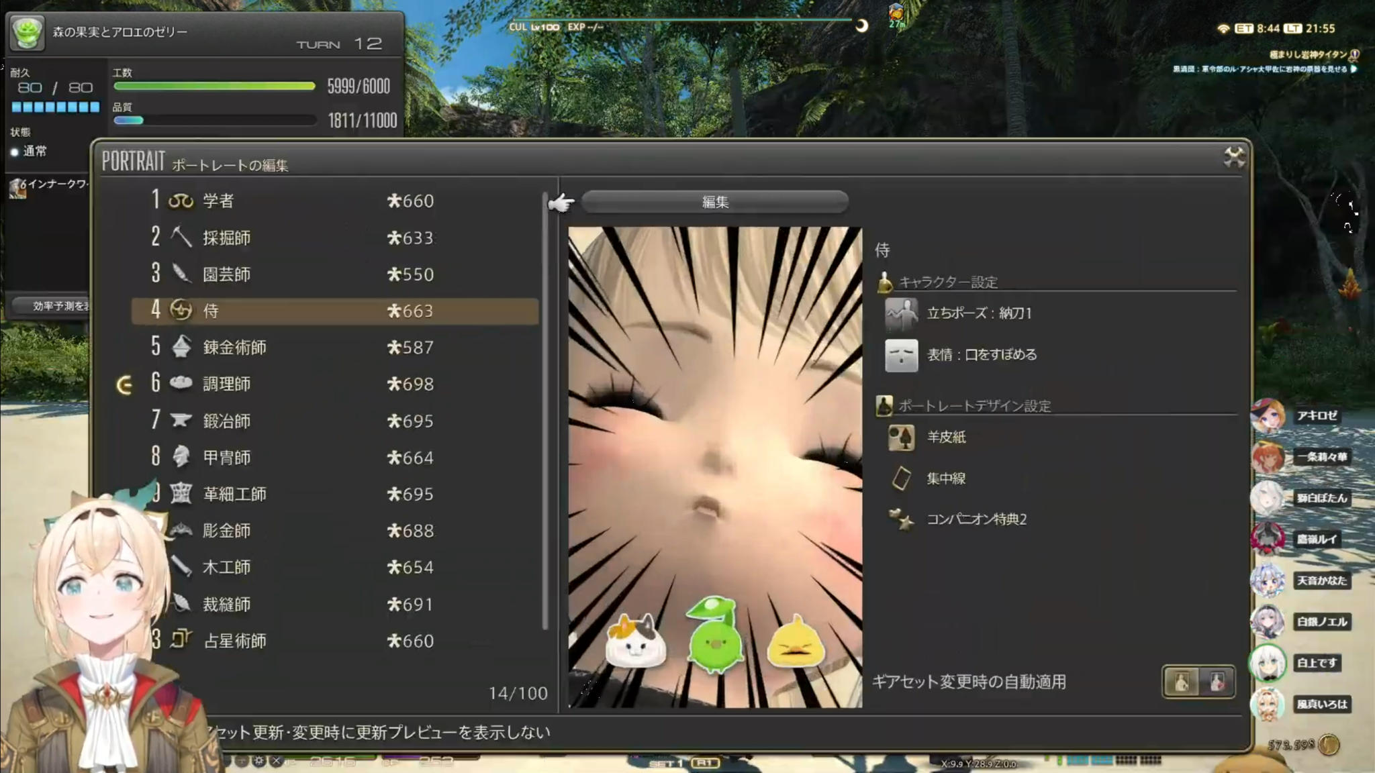Screen dimensions: 1375x773
Task: Click the gil coin icon
Action: [1329, 744]
